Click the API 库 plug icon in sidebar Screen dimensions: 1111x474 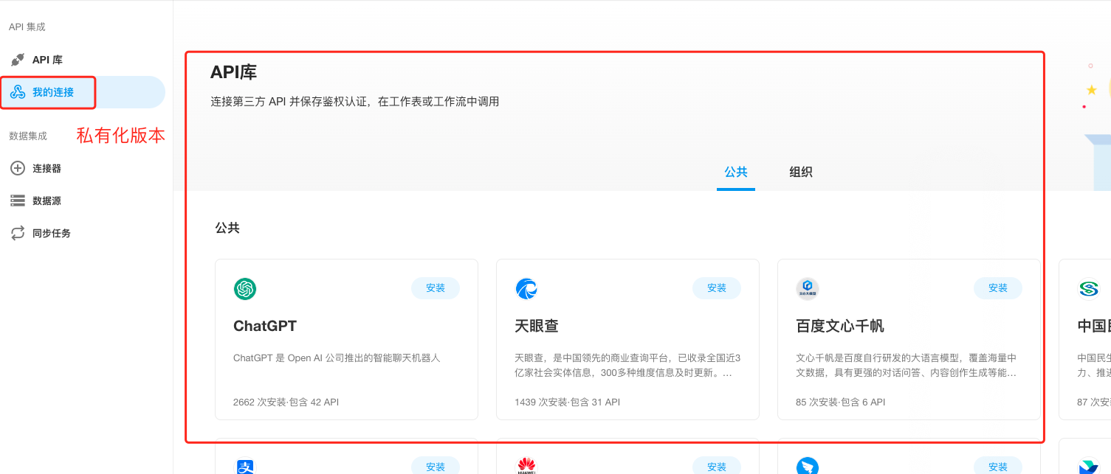click(x=18, y=60)
